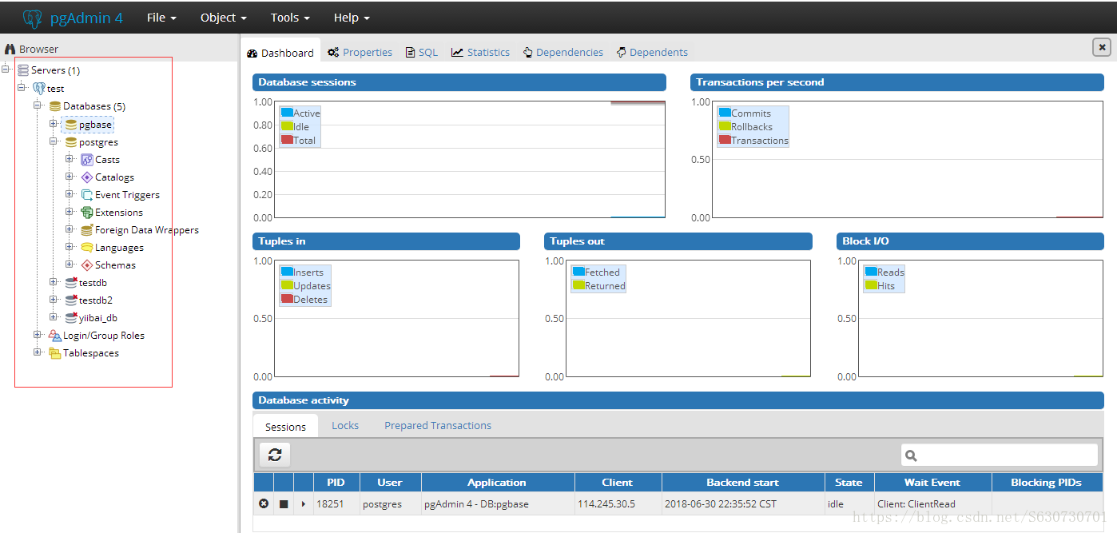Close the dashboard panel with X button

1102,47
